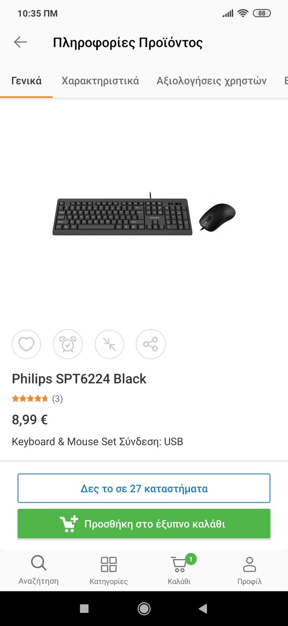This screenshot has height=626, width=288.
Task: Open the Καλάθι cart icon
Action: (x=179, y=570)
